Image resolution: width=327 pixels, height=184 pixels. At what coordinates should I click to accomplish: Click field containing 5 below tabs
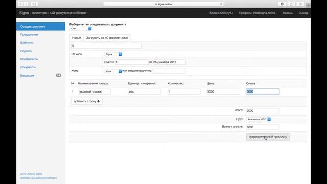coord(106,45)
